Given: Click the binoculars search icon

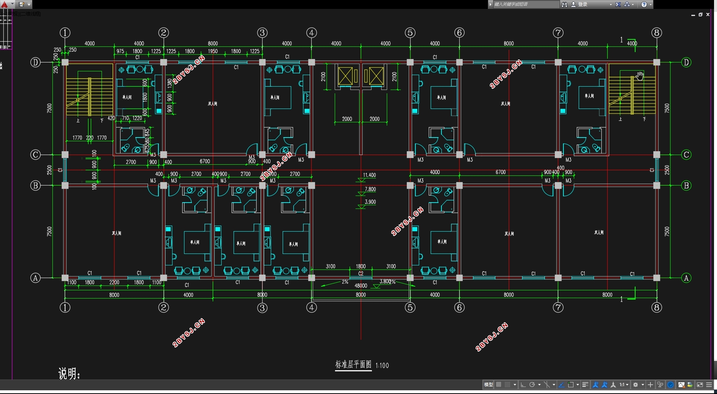Looking at the screenshot, I should pyautogui.click(x=564, y=4).
